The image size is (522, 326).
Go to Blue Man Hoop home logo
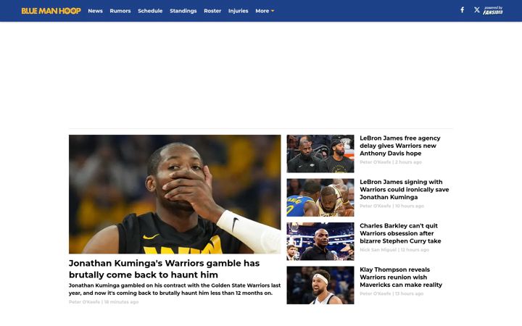51,11
